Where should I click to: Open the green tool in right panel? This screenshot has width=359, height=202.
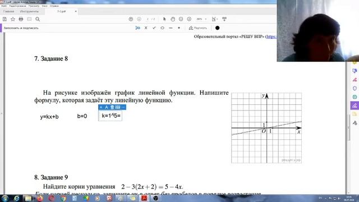click(355, 97)
